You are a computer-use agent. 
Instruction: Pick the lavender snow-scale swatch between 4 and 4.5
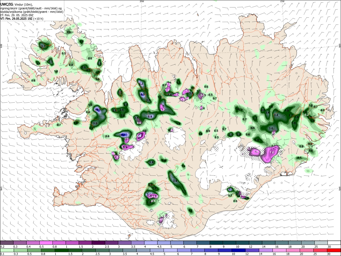tap(150, 243)
